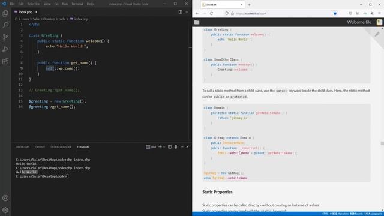Close the index.php editor tab
This screenshot has height=216, width=384.
coord(37,12)
